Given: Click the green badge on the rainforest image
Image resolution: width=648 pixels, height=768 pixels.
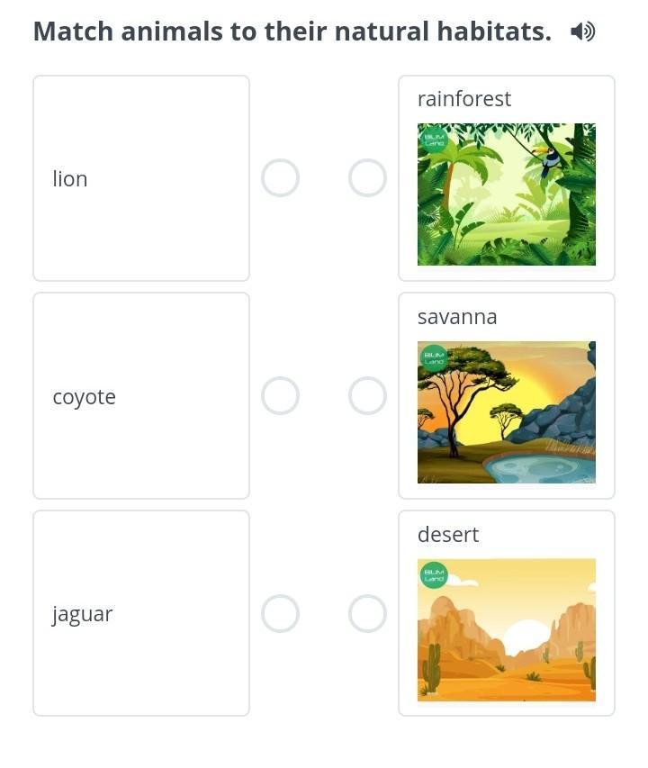Looking at the screenshot, I should coord(434,139).
